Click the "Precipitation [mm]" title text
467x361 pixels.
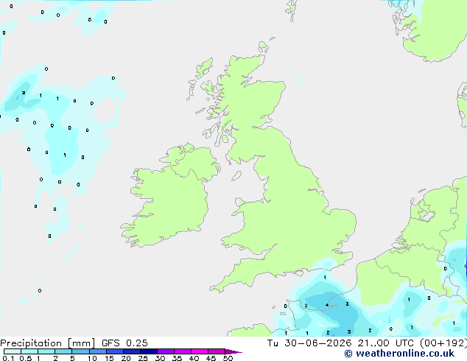tap(48, 343)
